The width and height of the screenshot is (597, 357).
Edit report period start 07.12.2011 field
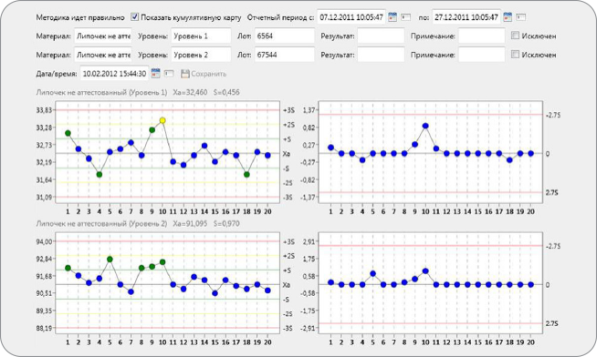point(351,17)
